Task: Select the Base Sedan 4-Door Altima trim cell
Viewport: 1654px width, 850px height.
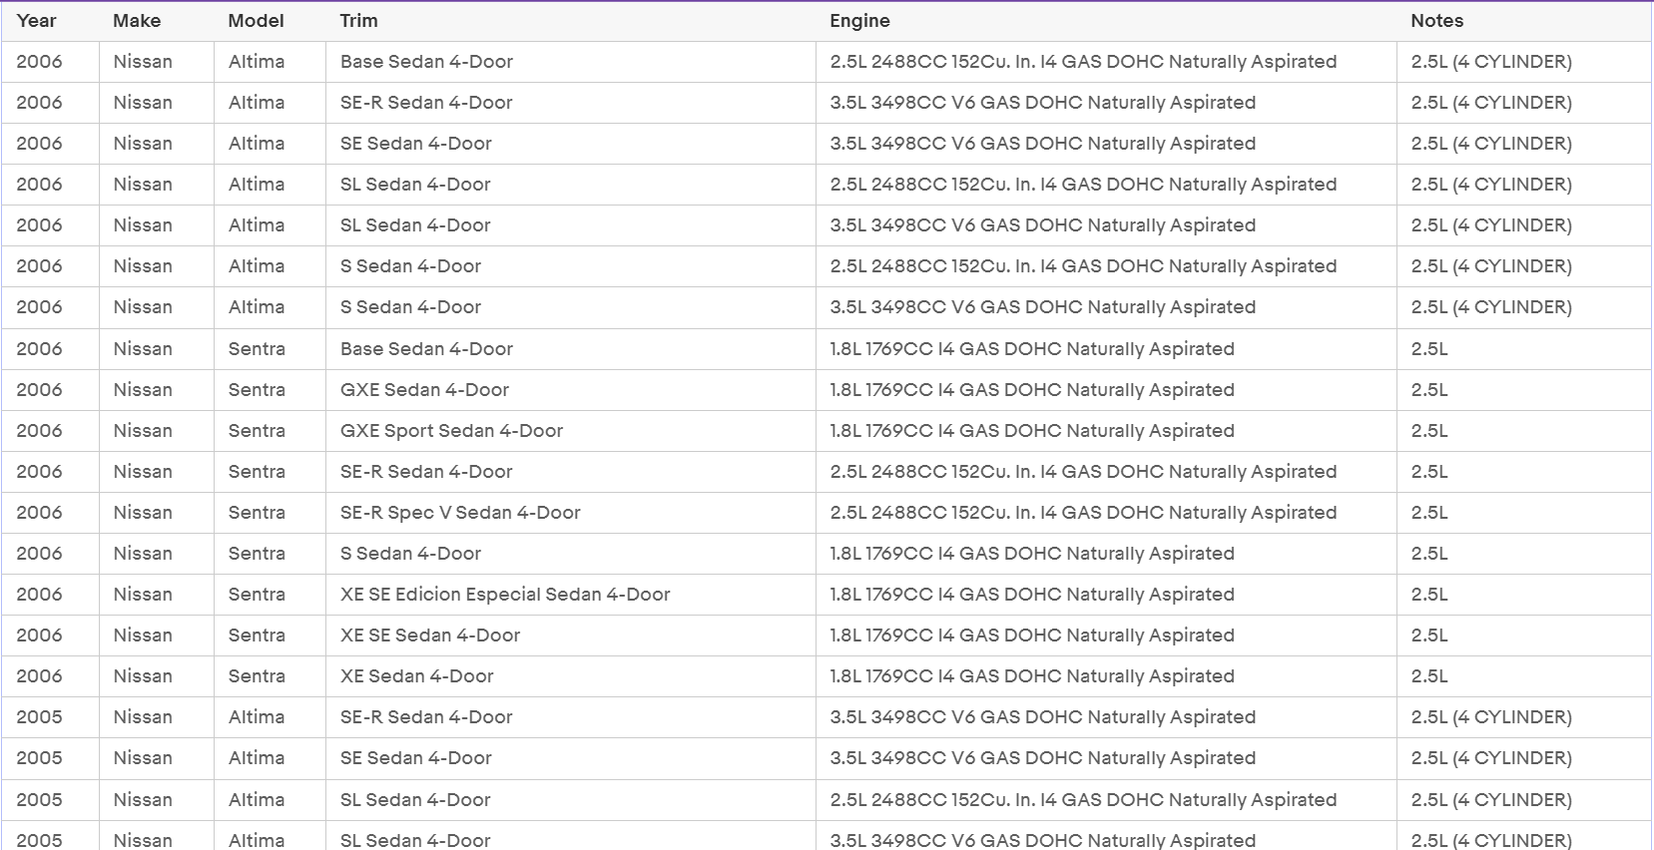Action: click(x=570, y=62)
